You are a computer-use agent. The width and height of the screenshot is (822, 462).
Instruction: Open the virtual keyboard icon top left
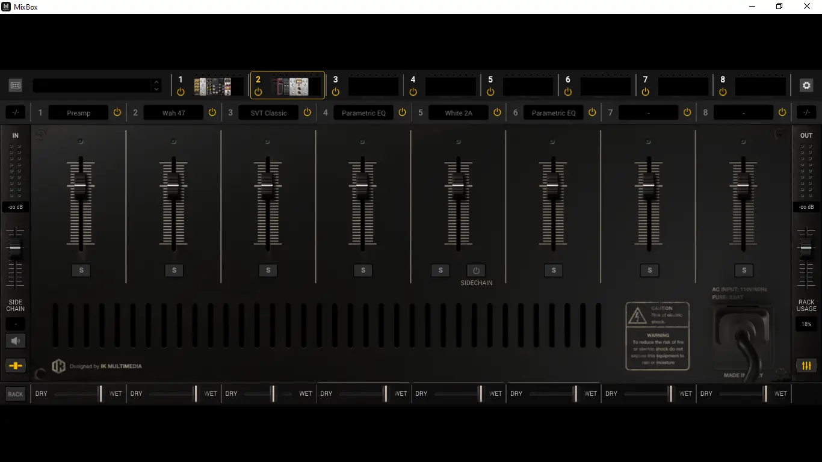[x=15, y=85]
